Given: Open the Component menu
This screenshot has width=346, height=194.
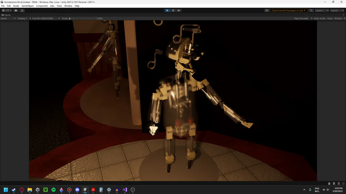Looking at the screenshot, I should point(42,6).
